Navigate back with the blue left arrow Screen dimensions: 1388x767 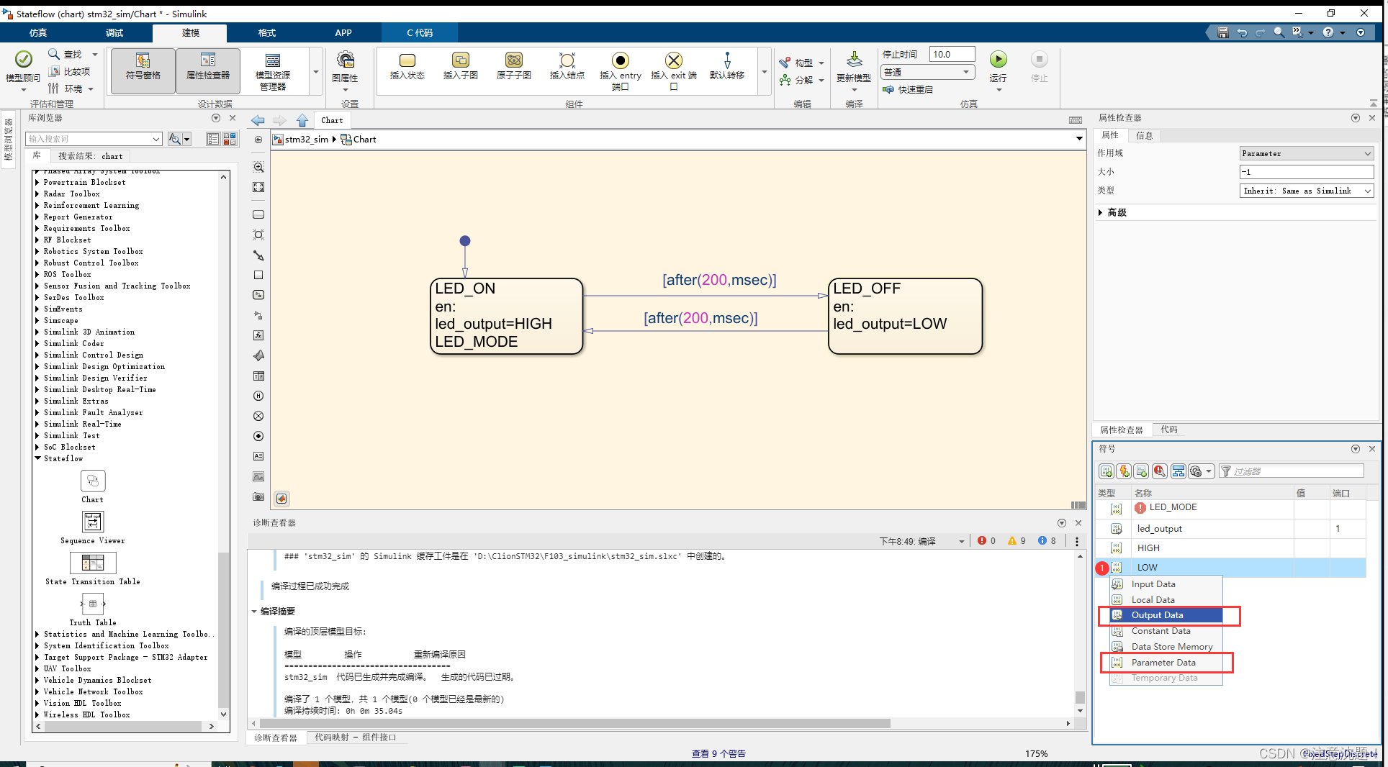click(x=258, y=120)
